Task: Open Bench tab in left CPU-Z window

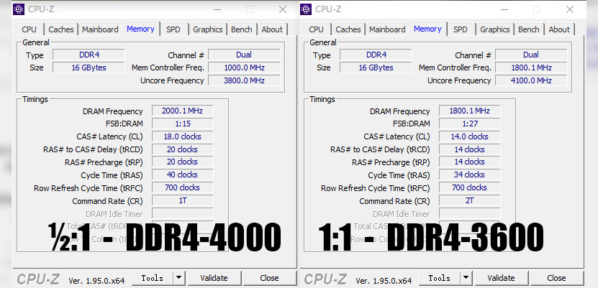Action: click(x=241, y=29)
